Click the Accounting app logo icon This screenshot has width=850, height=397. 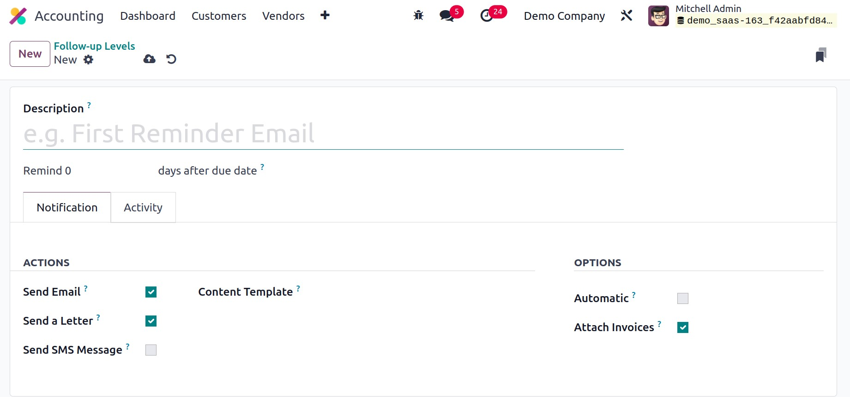point(18,16)
